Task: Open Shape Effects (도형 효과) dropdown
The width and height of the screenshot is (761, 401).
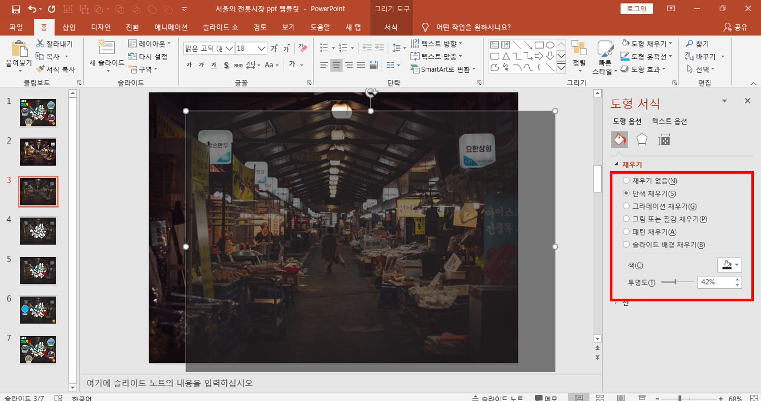Action: click(643, 69)
